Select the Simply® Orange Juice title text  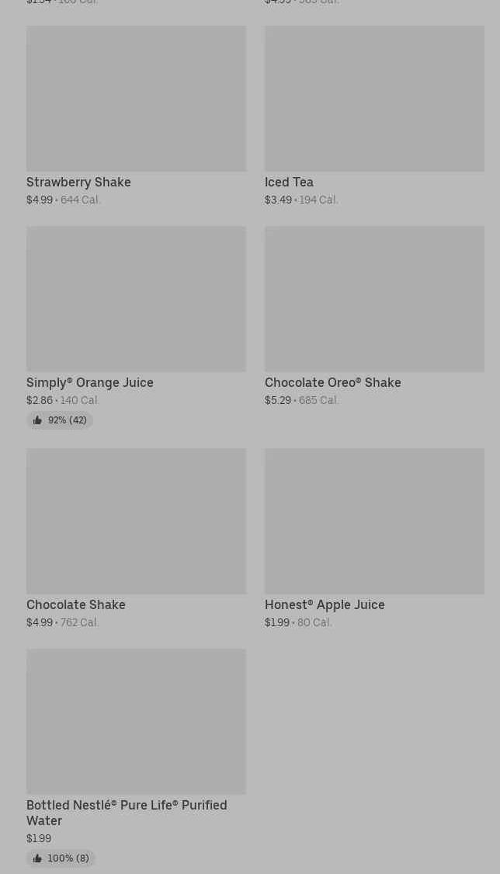pyautogui.click(x=90, y=382)
